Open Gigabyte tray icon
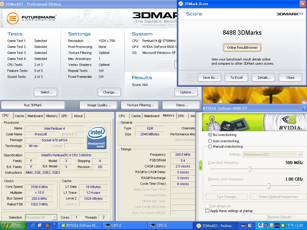This screenshot has height=230, width=307. pyautogui.click(x=261, y=226)
